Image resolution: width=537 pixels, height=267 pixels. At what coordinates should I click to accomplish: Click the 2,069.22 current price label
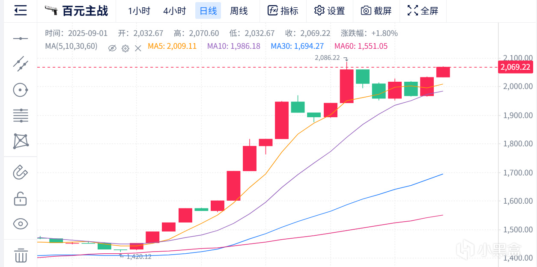point(515,67)
